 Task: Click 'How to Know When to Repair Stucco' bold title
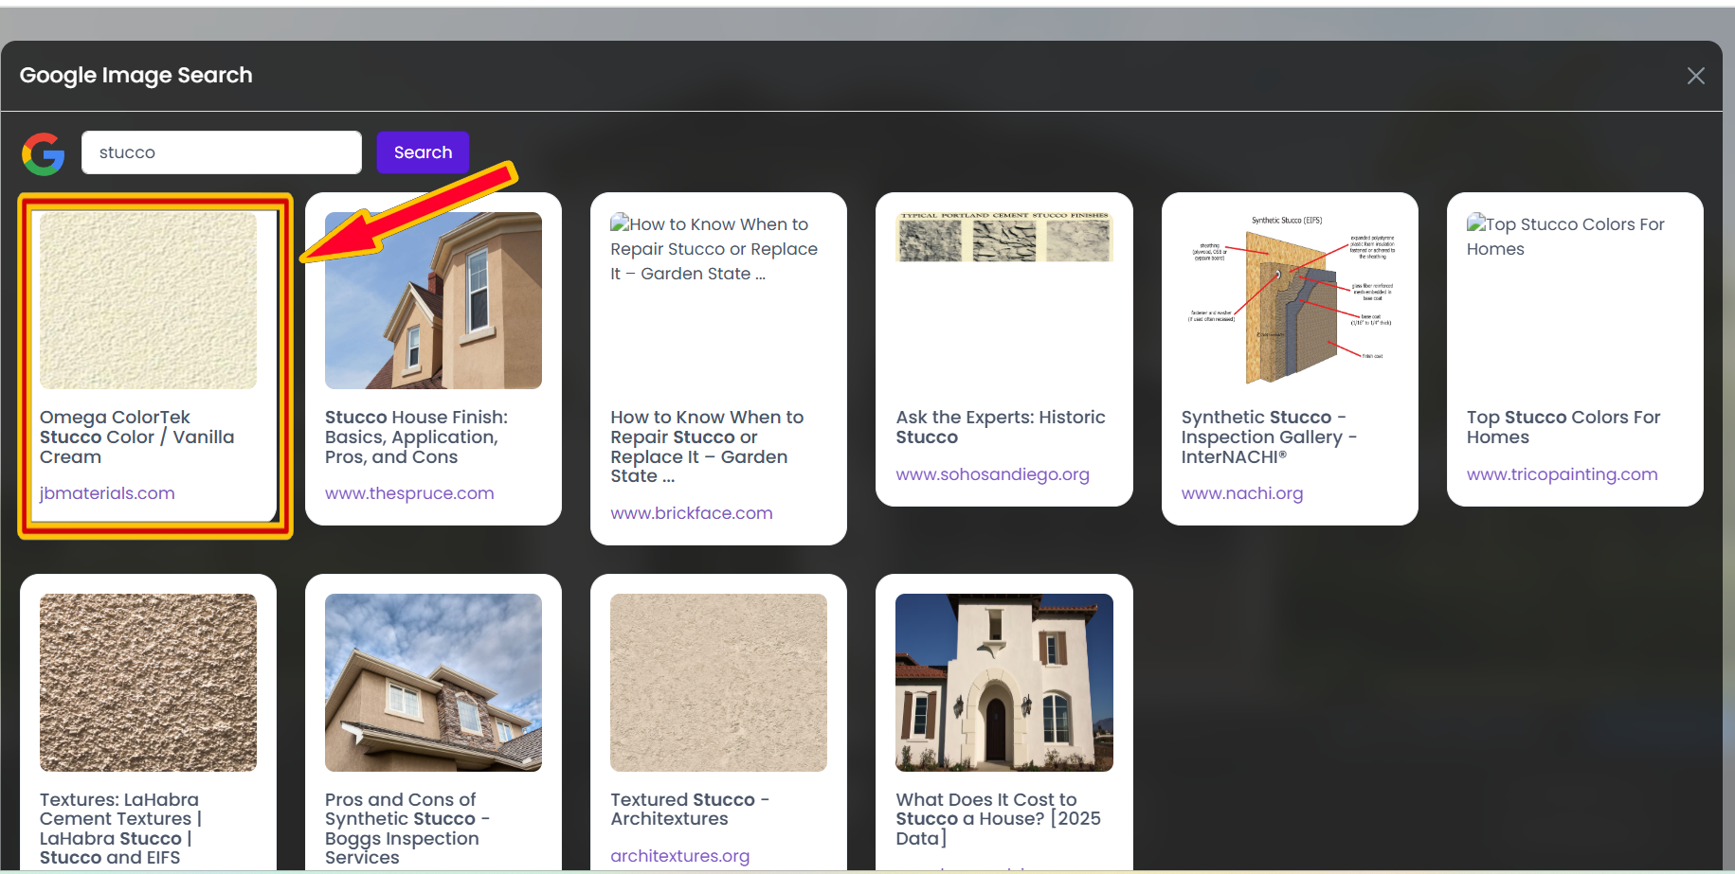pos(707,447)
